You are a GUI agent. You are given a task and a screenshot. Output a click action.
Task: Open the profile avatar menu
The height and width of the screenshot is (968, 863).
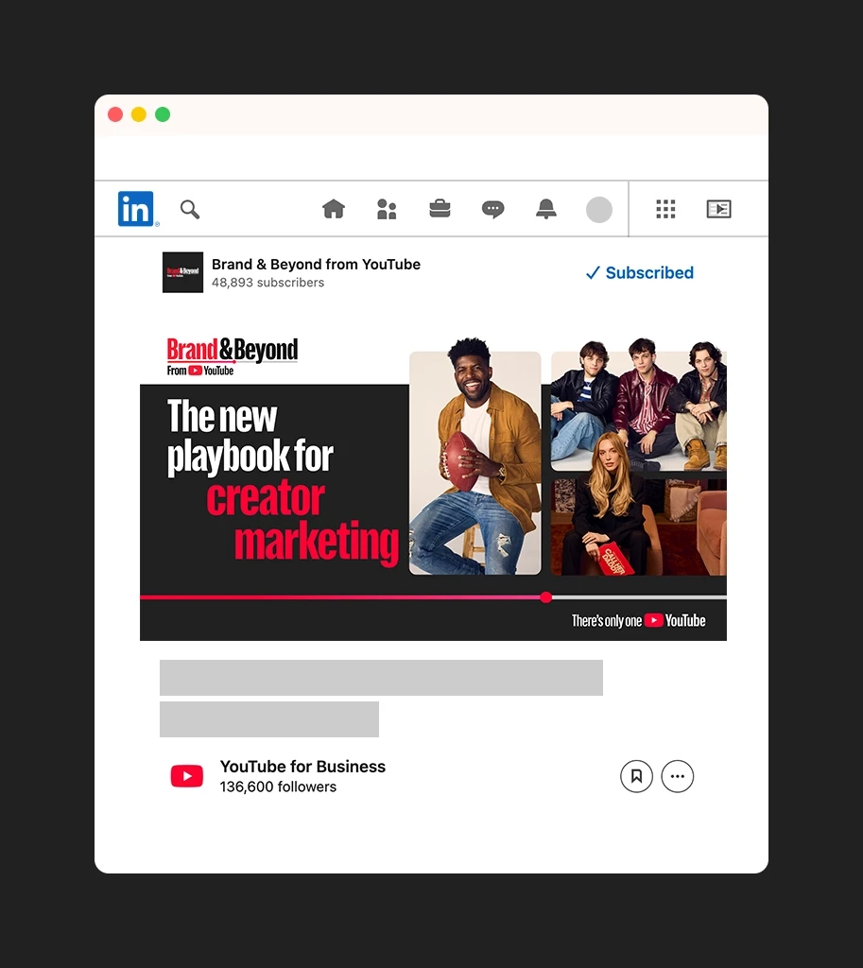point(598,210)
